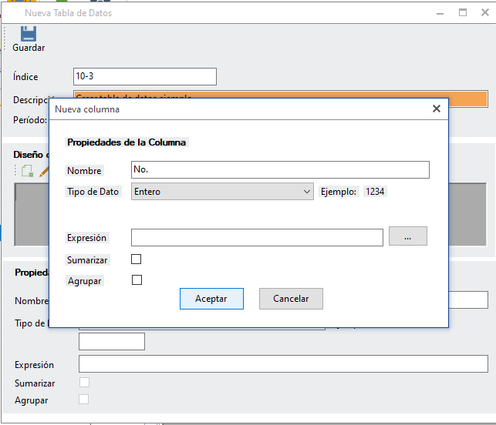Maximize the Nueva Tabla de Datos window

pos(463,13)
